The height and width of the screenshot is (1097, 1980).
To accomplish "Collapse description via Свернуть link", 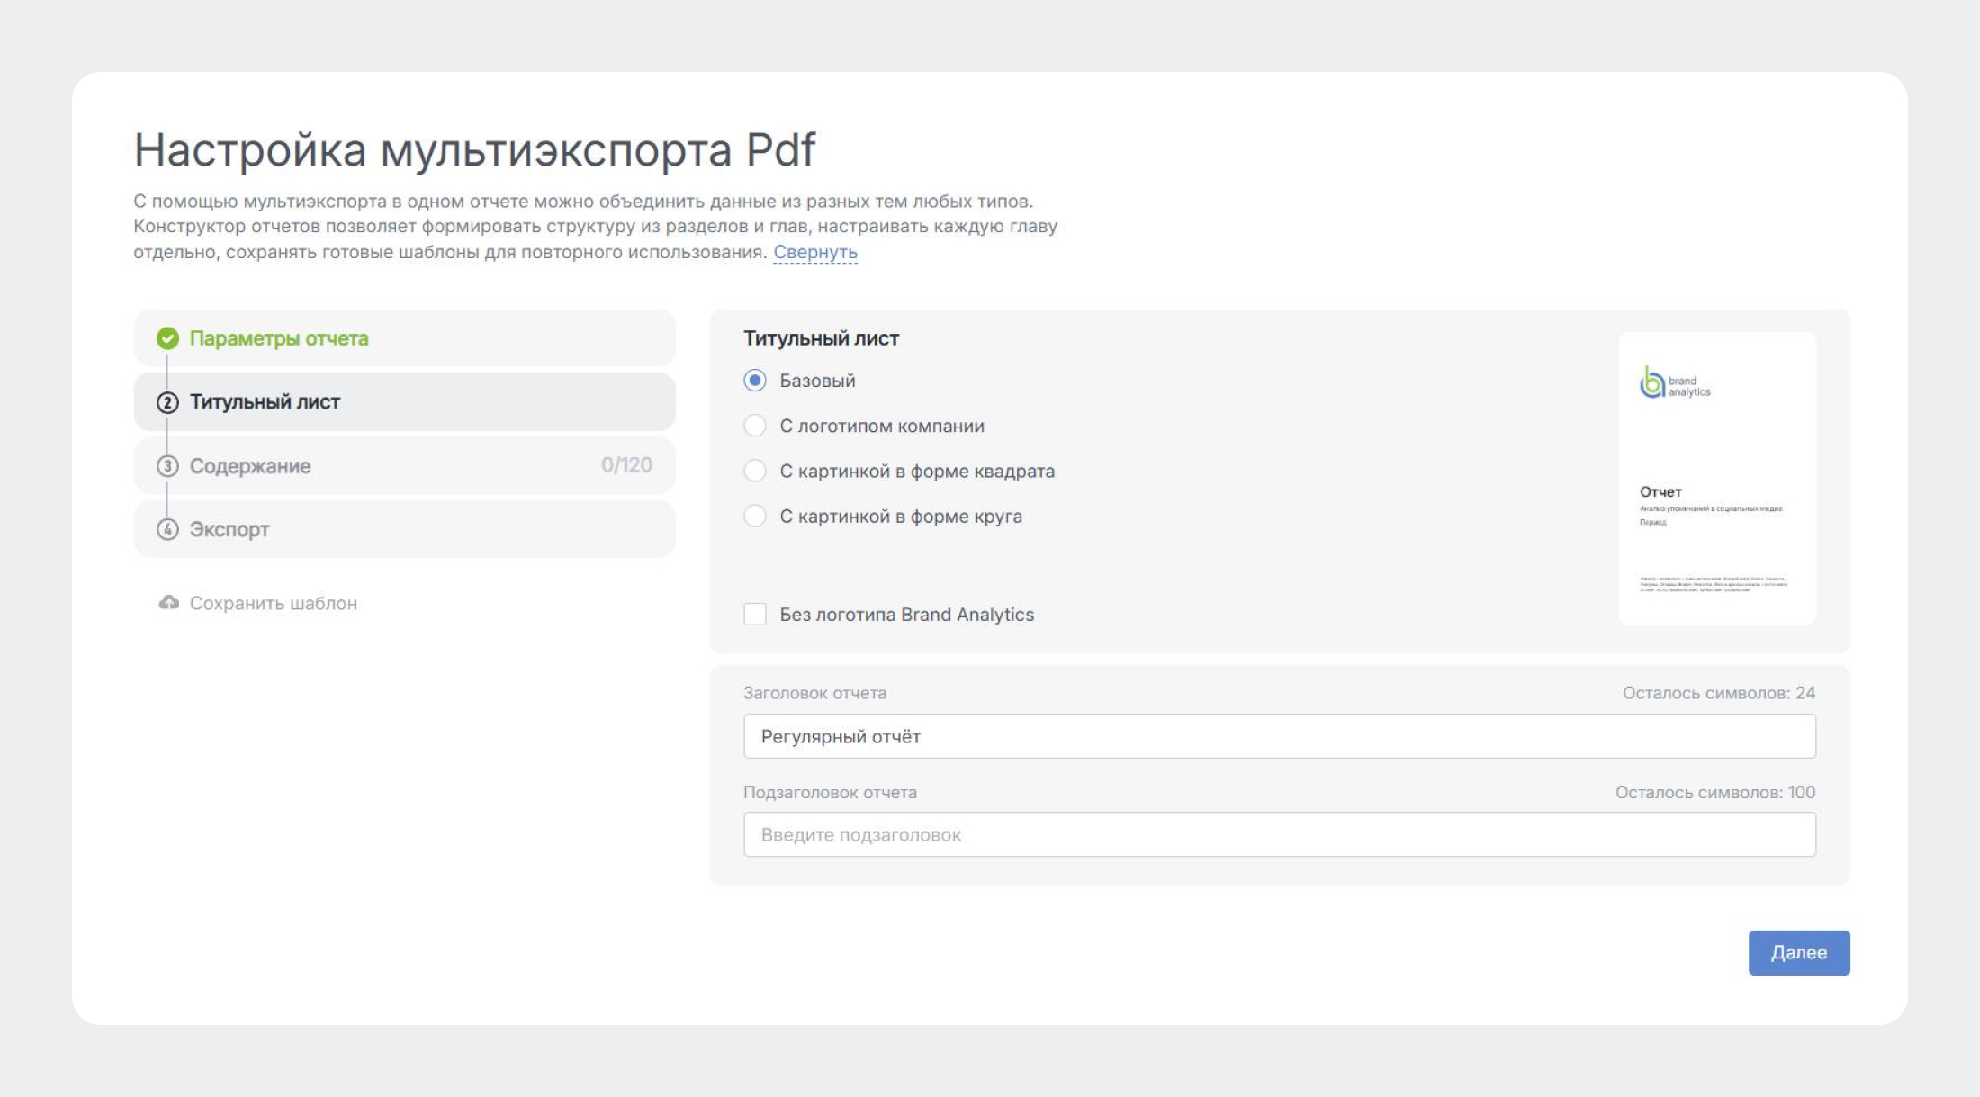I will coord(815,252).
